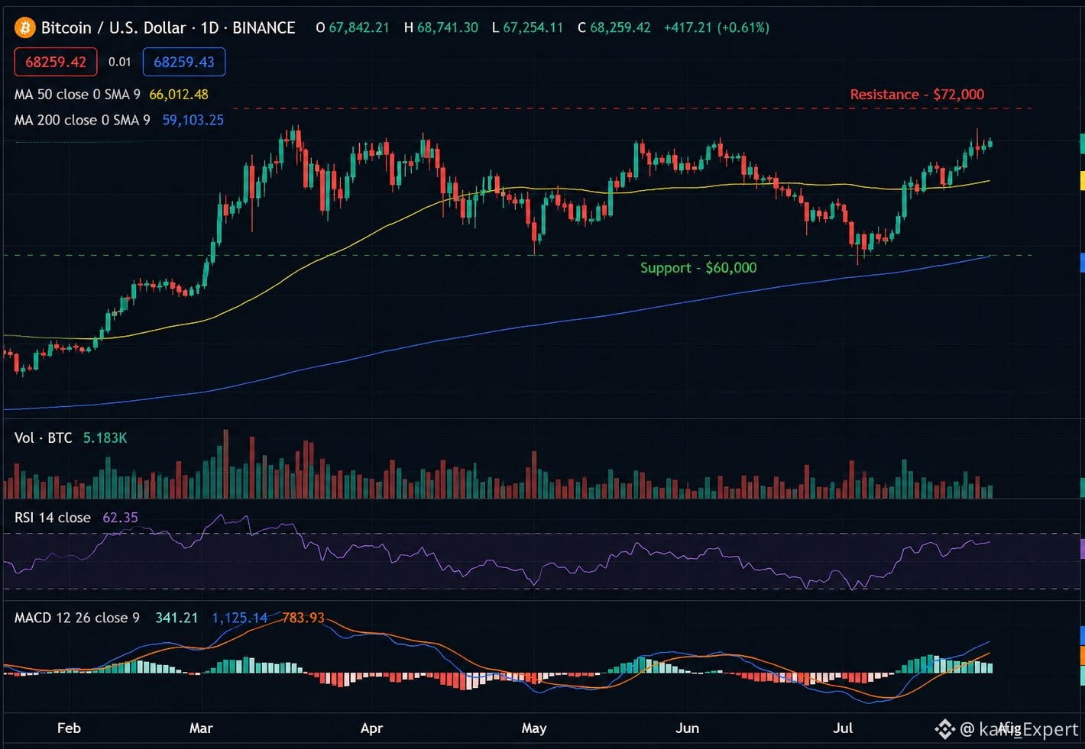The height and width of the screenshot is (749, 1085).
Task: Select the low price 67,254.11
Action: coord(533,27)
